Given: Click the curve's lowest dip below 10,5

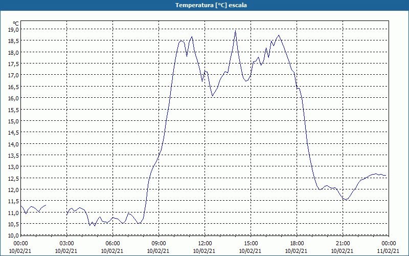Looking at the screenshot, I should coord(95,226).
